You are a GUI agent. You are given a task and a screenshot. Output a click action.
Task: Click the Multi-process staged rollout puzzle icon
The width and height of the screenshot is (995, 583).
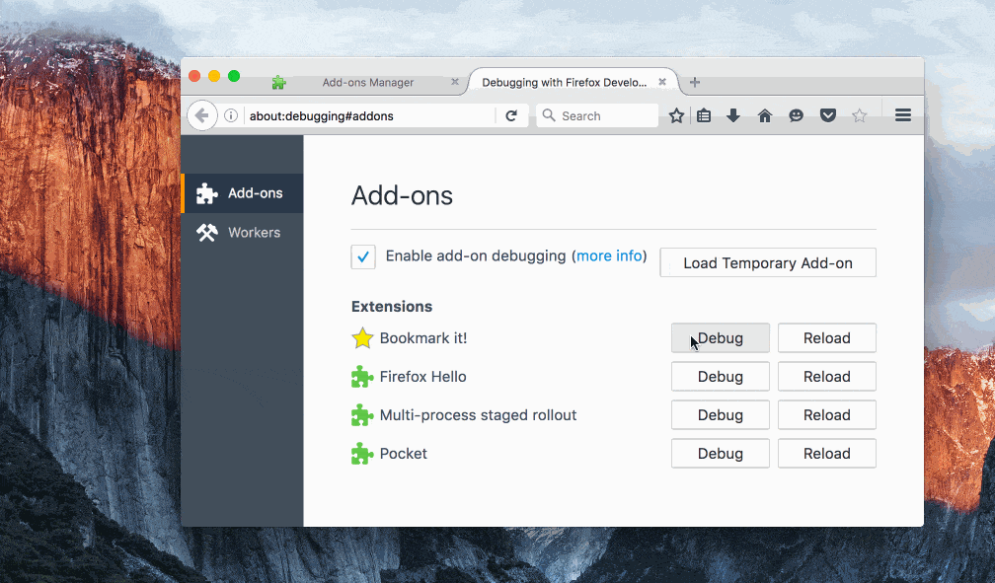click(x=362, y=415)
